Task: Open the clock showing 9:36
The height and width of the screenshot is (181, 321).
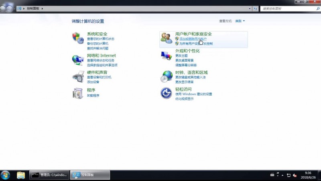Action: click(x=308, y=175)
